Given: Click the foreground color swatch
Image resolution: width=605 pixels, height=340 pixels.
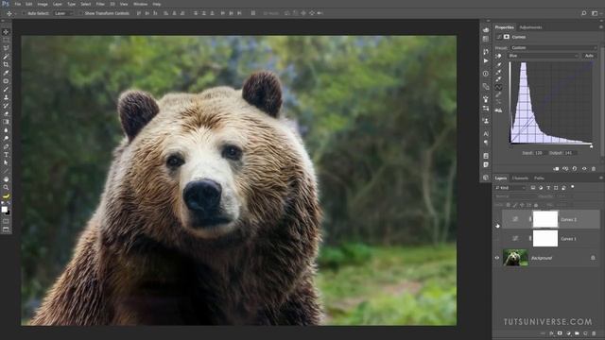Looking at the screenshot, I should coord(4,210).
